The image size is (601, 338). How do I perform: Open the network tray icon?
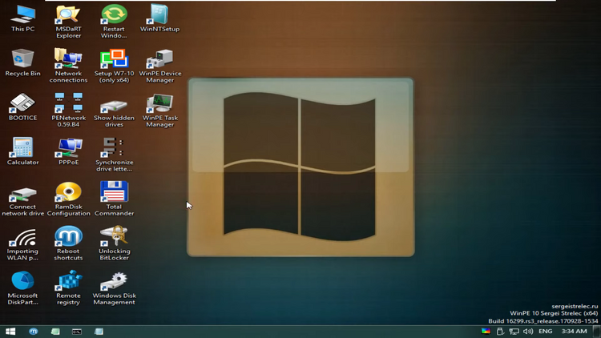pos(514,331)
